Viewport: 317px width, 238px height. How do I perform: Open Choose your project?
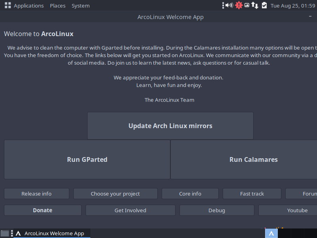point(115,194)
